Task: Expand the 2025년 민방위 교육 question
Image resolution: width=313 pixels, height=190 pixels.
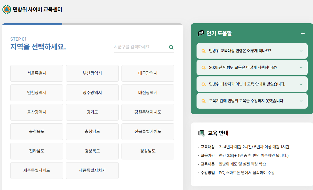Action: (252, 67)
